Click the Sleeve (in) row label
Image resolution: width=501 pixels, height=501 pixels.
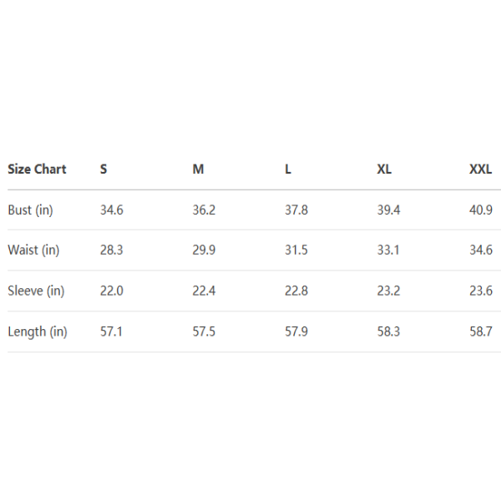point(36,291)
